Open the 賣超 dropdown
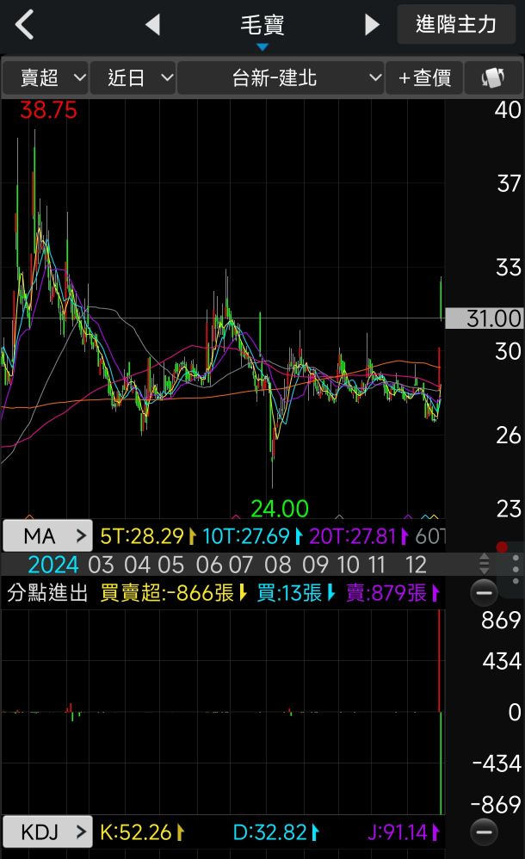 click(45, 77)
